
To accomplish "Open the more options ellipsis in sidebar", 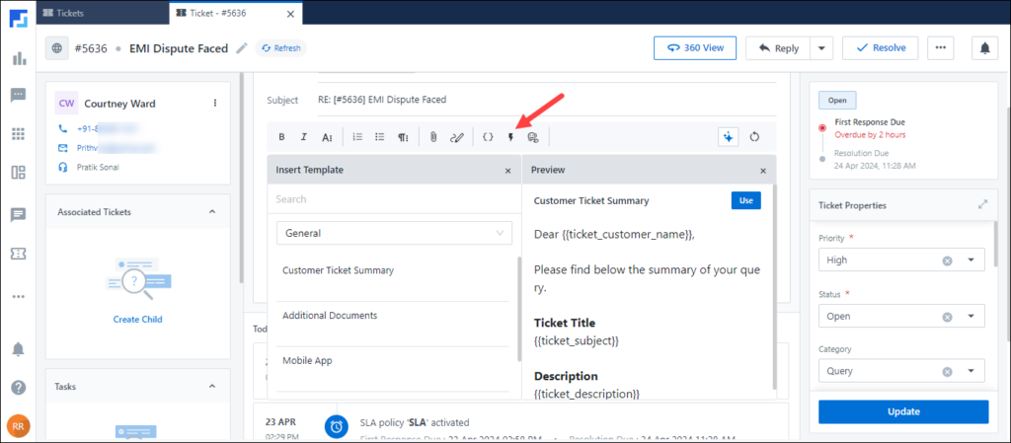I will point(19,297).
